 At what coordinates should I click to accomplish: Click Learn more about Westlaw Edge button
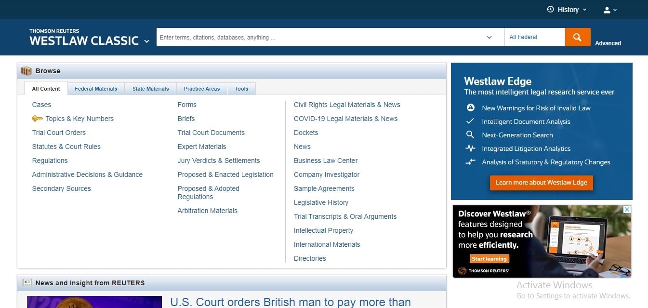[x=541, y=183]
